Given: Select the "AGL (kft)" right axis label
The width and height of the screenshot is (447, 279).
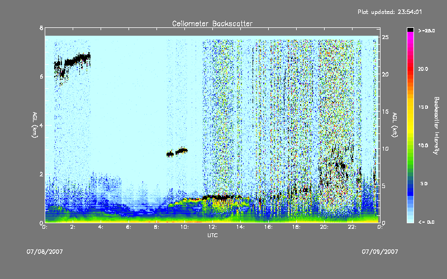Looking at the screenshot, I should click(x=394, y=125).
